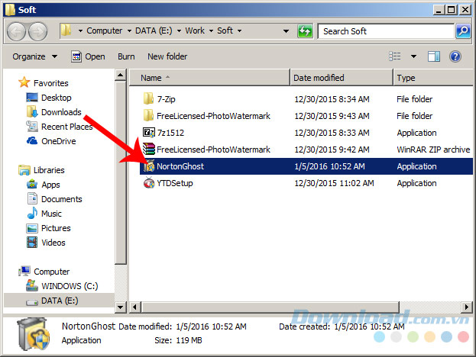Click the YTDSetup application icon

coord(149,183)
